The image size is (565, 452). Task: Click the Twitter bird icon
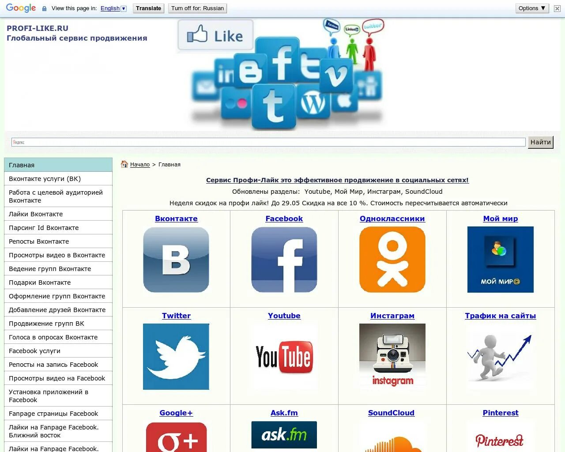[176, 357]
